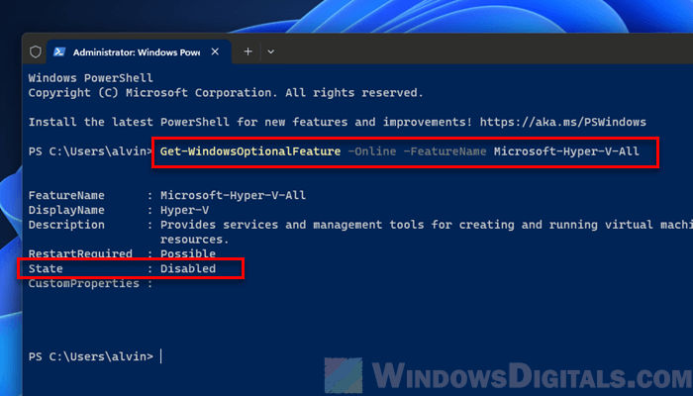Image resolution: width=693 pixels, height=396 pixels.
Task: Click the RestartRequired value Possible
Action: (188, 253)
